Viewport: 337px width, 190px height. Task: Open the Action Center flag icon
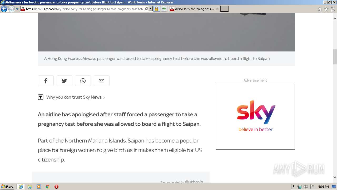[x=312, y=187]
